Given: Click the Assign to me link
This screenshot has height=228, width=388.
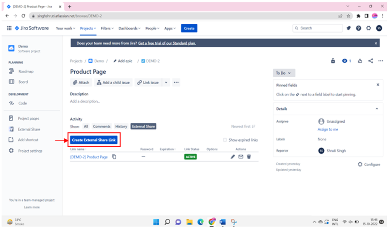Looking at the screenshot, I should click(x=328, y=129).
